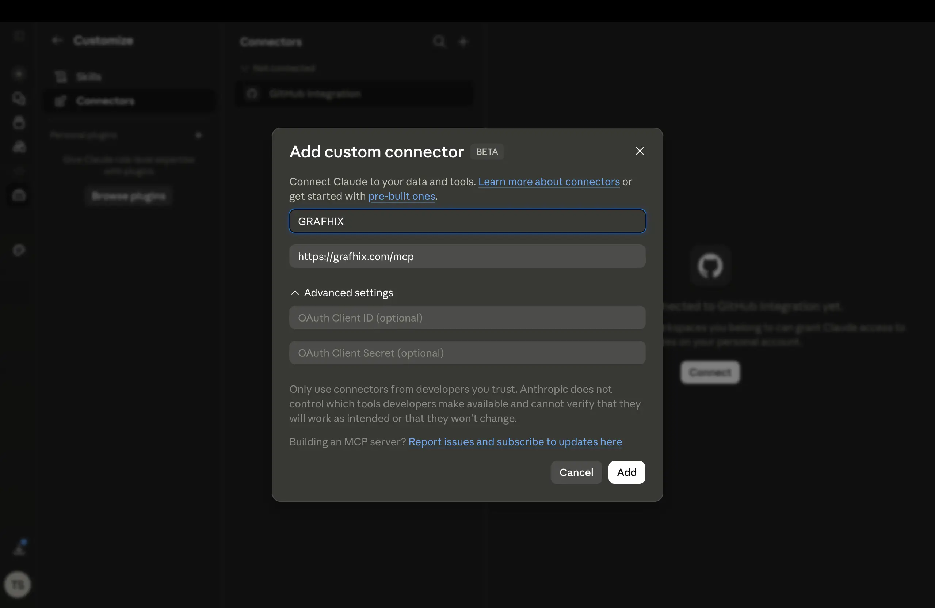Click the BETA badge next to title
This screenshot has width=935, height=608.
click(487, 152)
